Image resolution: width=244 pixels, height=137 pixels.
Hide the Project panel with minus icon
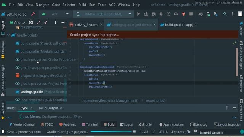pyautogui.click(x=63, y=22)
